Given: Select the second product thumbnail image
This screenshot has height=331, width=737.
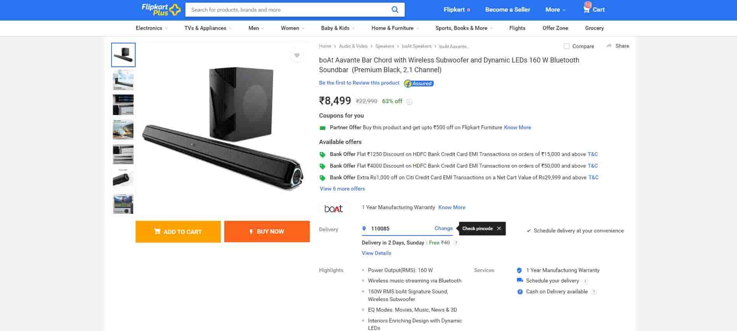Looking at the screenshot, I should (123, 80).
